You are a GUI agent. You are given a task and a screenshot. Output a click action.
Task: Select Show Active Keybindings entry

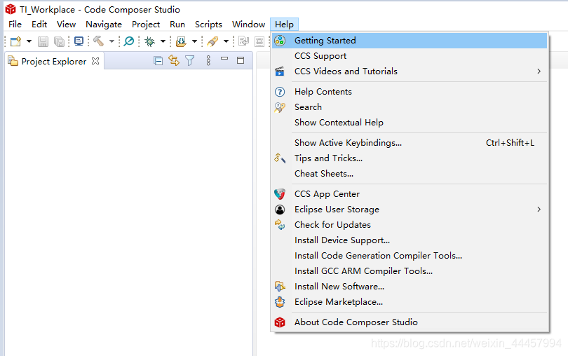[409, 143]
